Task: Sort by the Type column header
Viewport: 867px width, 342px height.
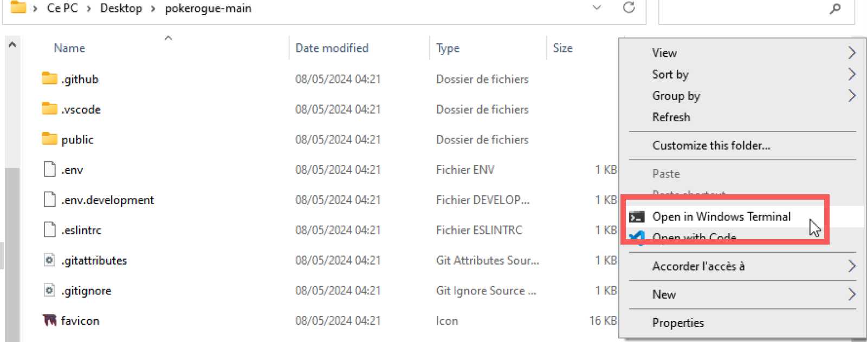Action: point(448,48)
